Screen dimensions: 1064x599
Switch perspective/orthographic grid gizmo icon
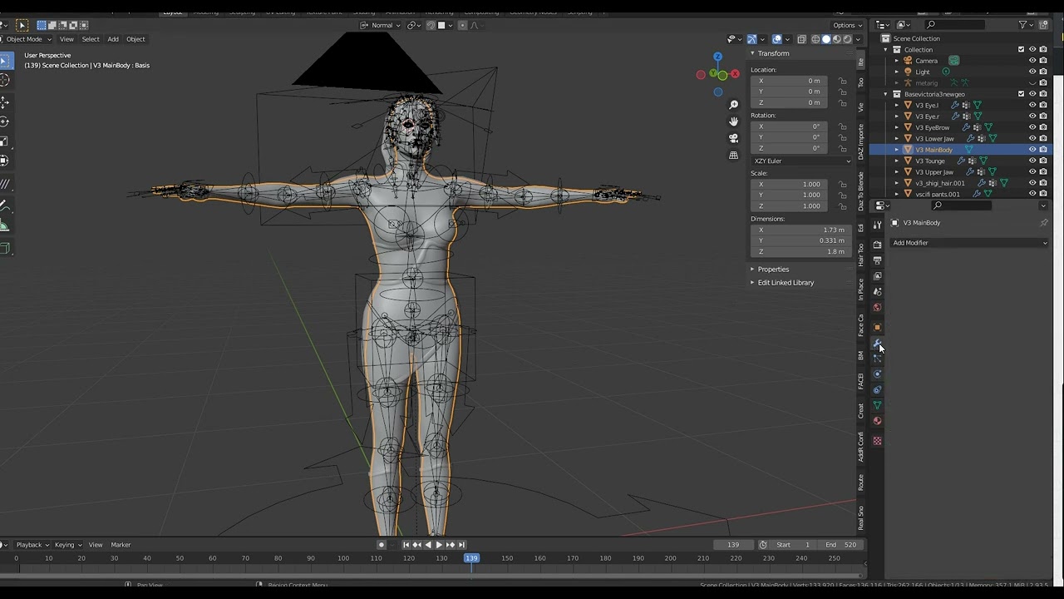(733, 155)
